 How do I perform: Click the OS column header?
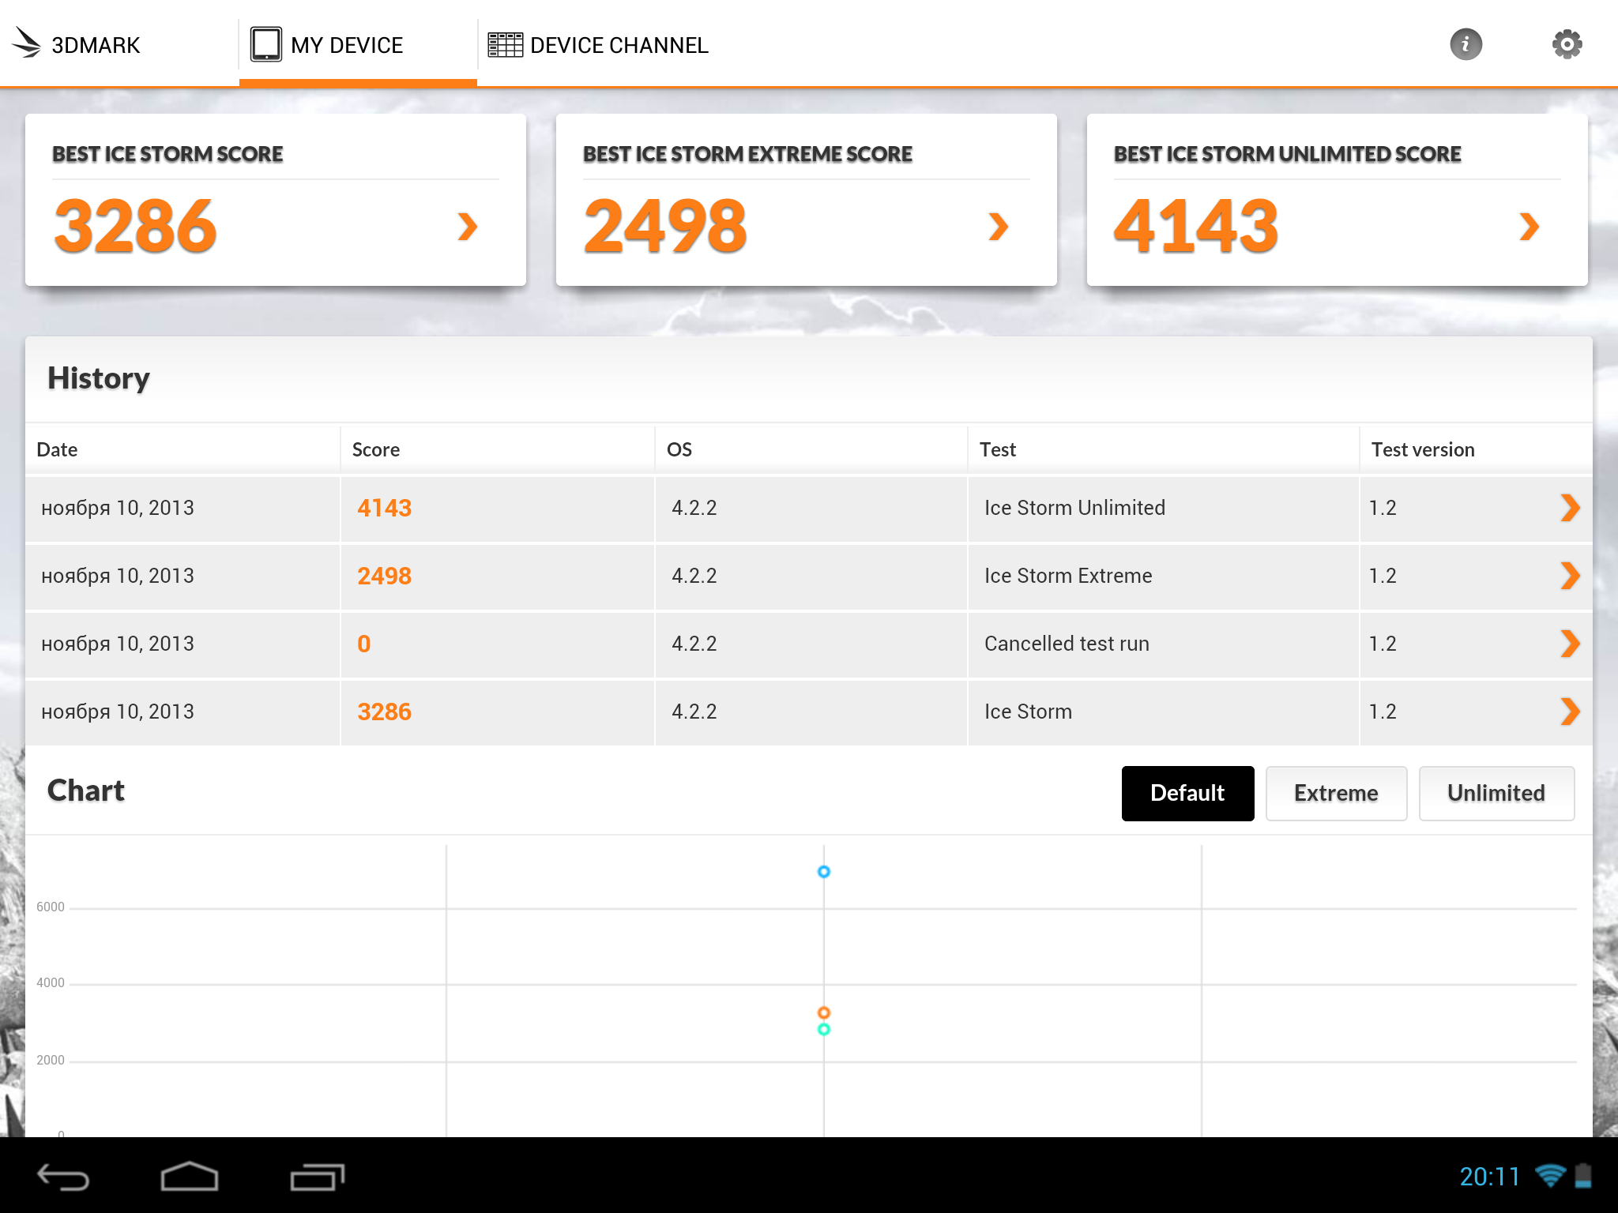(679, 449)
